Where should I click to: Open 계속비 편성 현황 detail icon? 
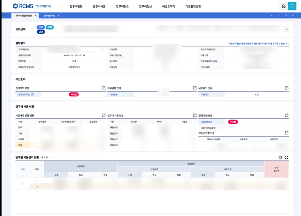click(x=287, y=133)
